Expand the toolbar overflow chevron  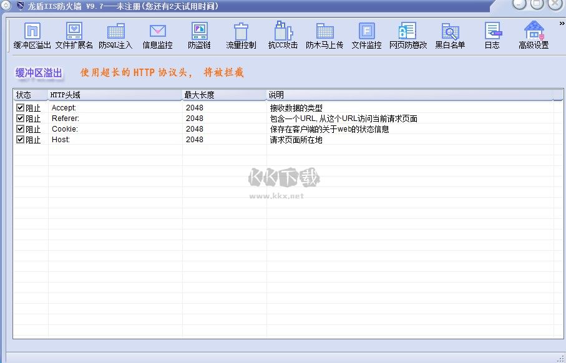[561, 24]
